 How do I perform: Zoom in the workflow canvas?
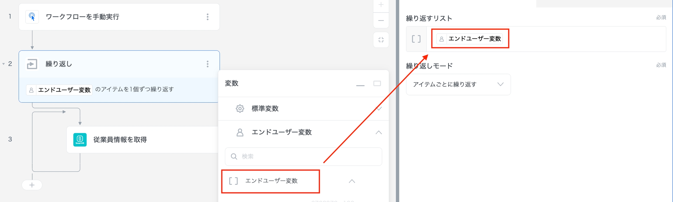coord(381,5)
